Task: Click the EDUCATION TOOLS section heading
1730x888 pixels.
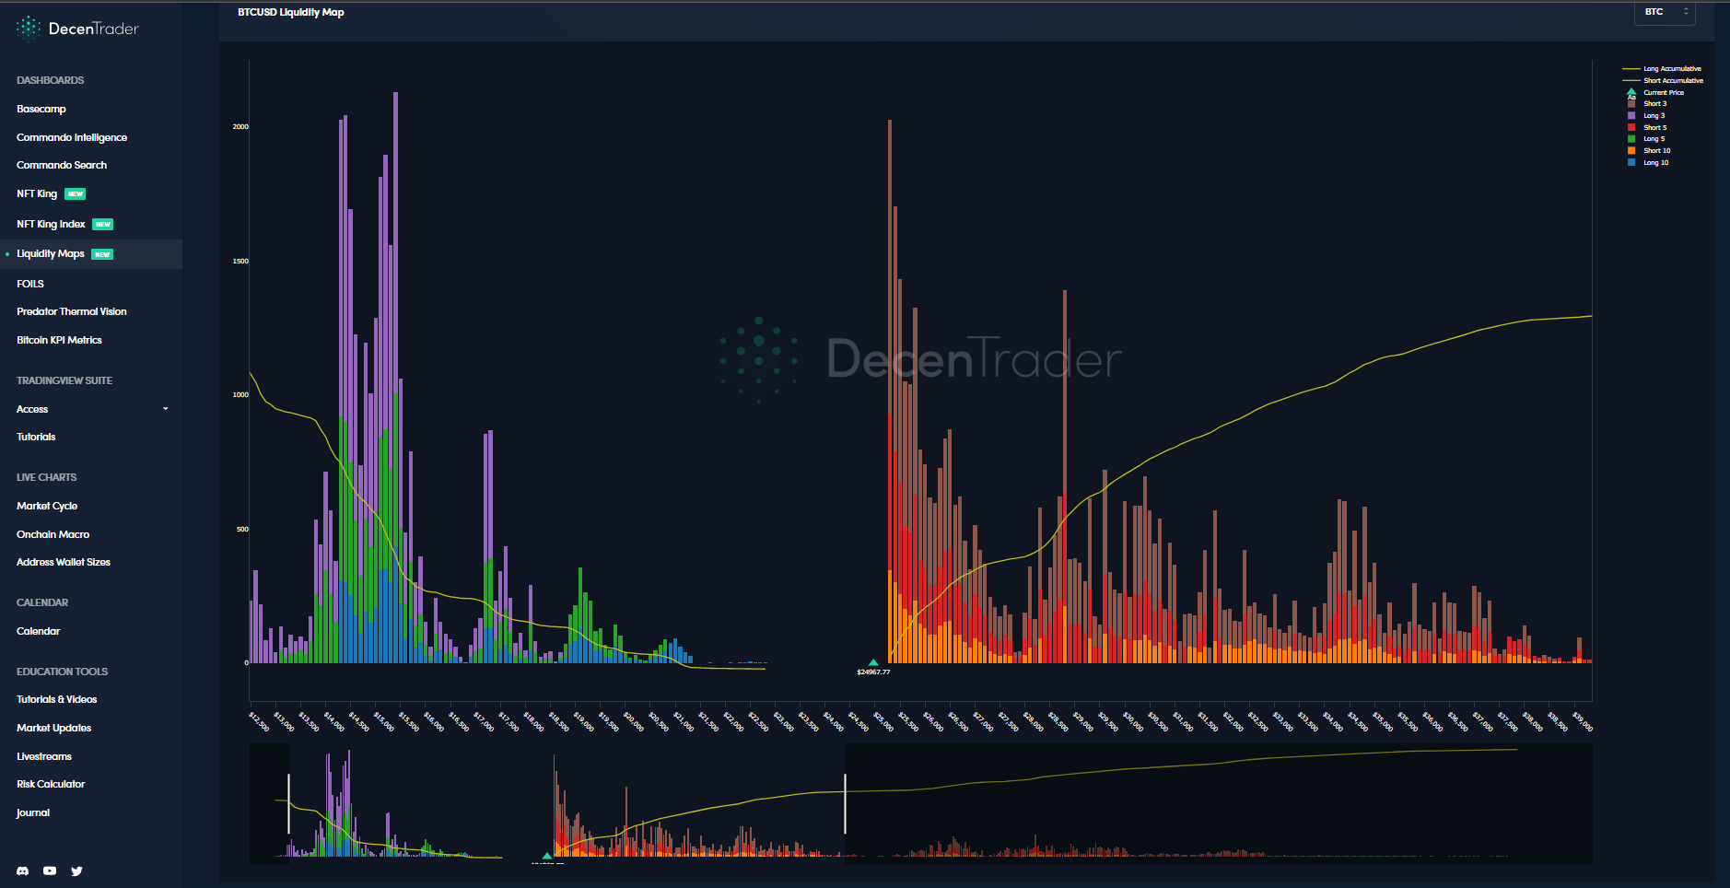Action: click(63, 672)
